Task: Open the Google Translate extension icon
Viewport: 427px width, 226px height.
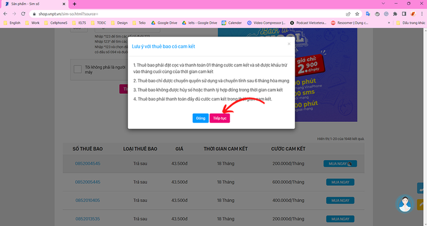Action: pyautogui.click(x=368, y=14)
